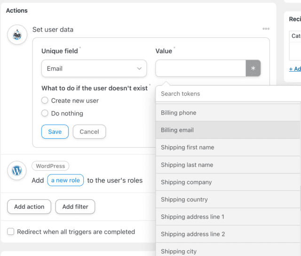Viewport: 301px width, 256px height.
Task: Click the Cancel button
Action: (89, 132)
